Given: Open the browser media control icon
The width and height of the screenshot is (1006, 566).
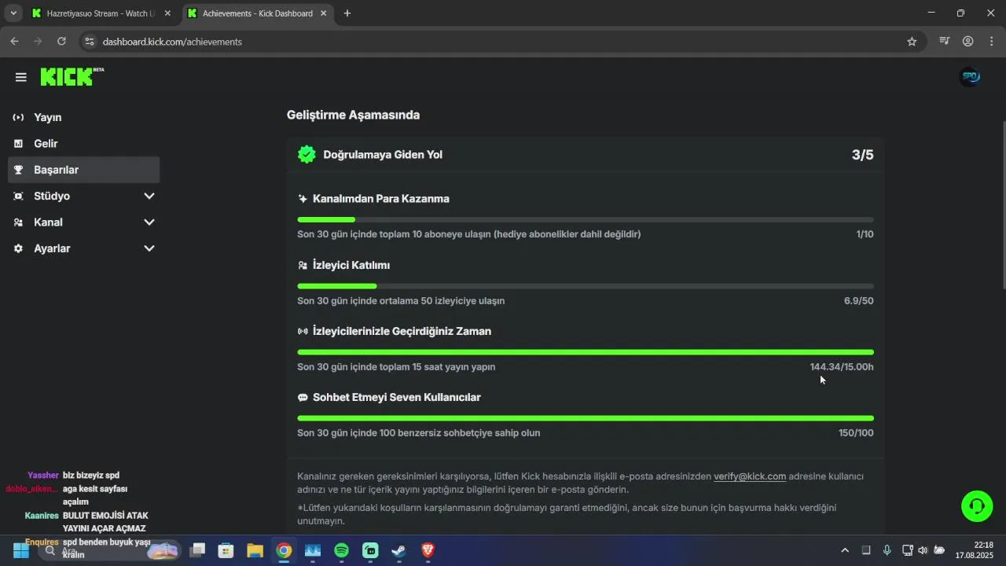Looking at the screenshot, I should tap(945, 42).
